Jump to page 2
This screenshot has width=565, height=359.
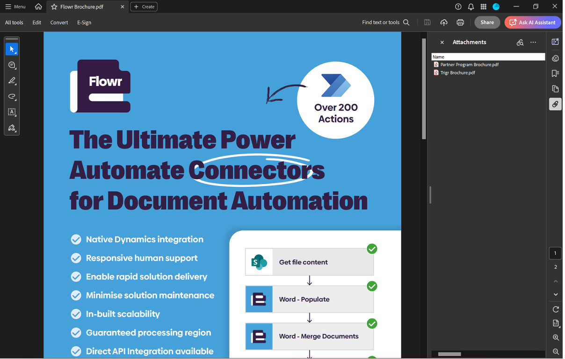[555, 267]
